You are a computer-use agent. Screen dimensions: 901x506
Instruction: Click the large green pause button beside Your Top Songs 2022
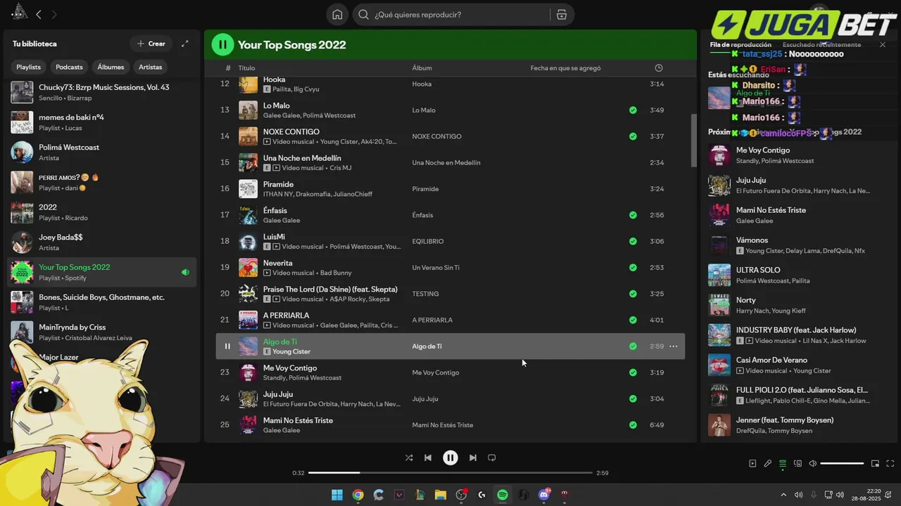pos(222,45)
